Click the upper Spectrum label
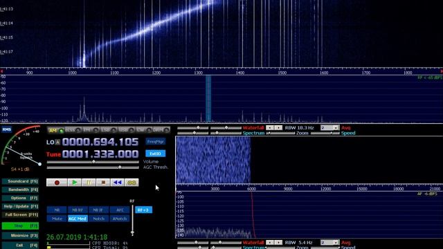The width and height of the screenshot is (443, 249). point(254,133)
